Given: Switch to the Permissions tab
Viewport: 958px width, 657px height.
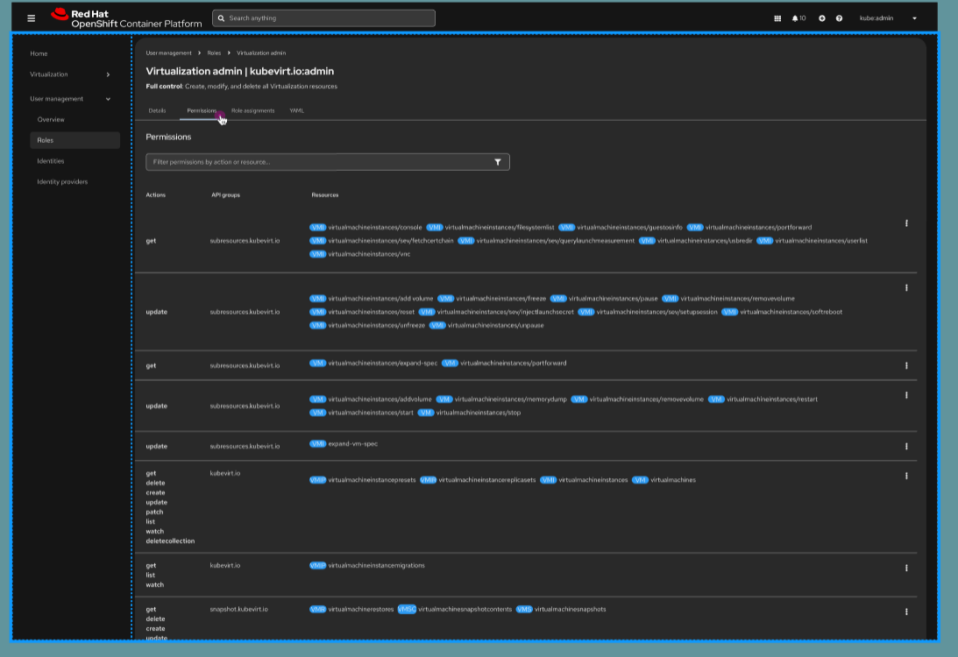Looking at the screenshot, I should coord(202,111).
